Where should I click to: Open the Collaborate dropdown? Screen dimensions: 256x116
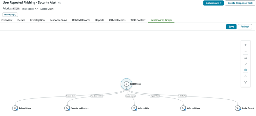pos(213,3)
